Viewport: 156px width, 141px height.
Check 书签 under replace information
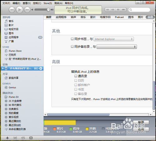[76, 89]
